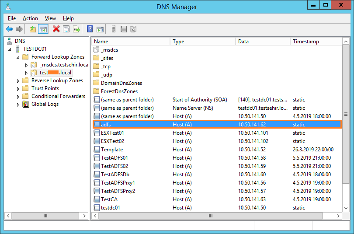Open the View menu
The height and width of the screenshot is (234, 354).
tap(50, 18)
